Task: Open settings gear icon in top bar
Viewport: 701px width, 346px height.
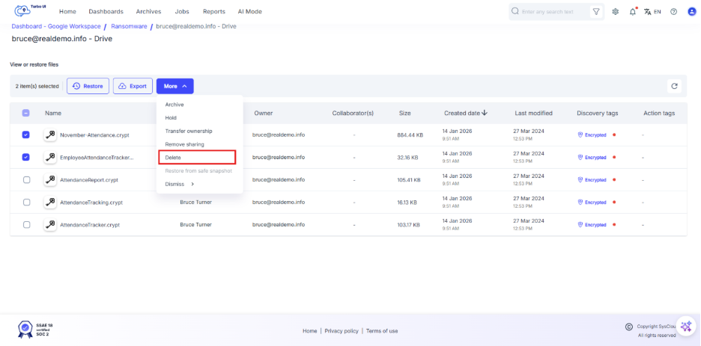Action: coord(616,12)
